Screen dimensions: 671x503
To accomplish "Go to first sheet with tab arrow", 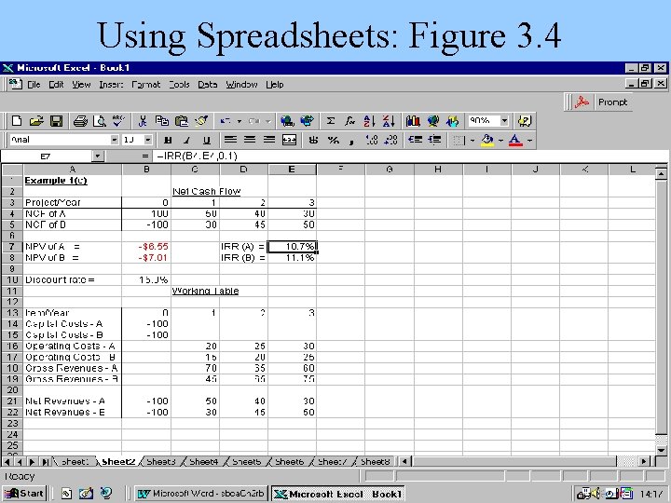I will pyautogui.click(x=7, y=462).
